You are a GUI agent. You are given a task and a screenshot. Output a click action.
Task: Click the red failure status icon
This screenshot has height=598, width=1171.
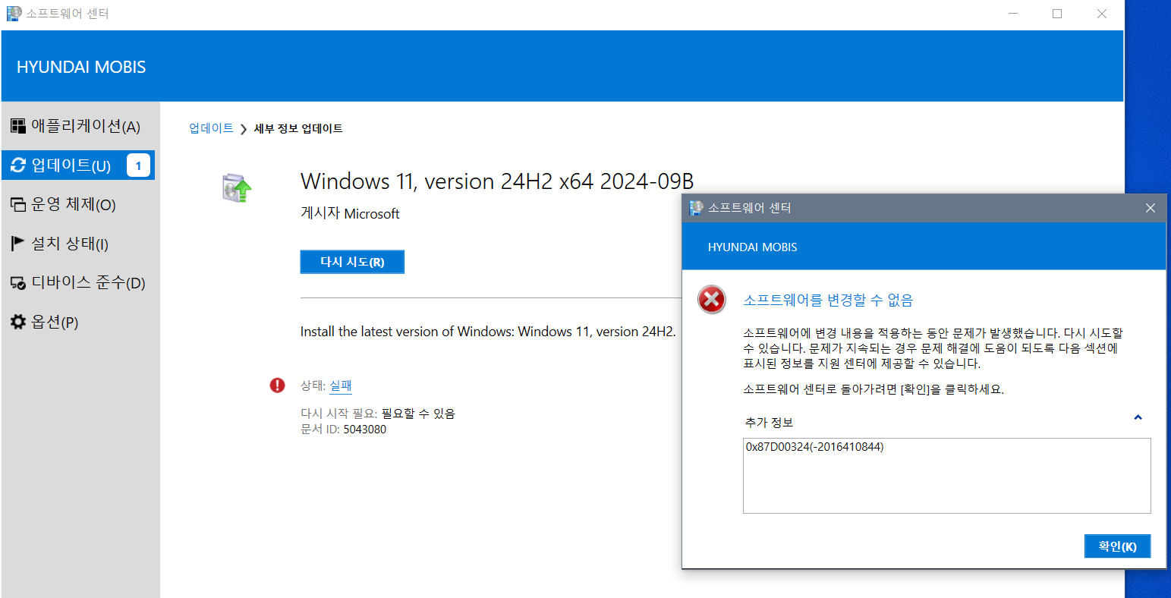277,386
